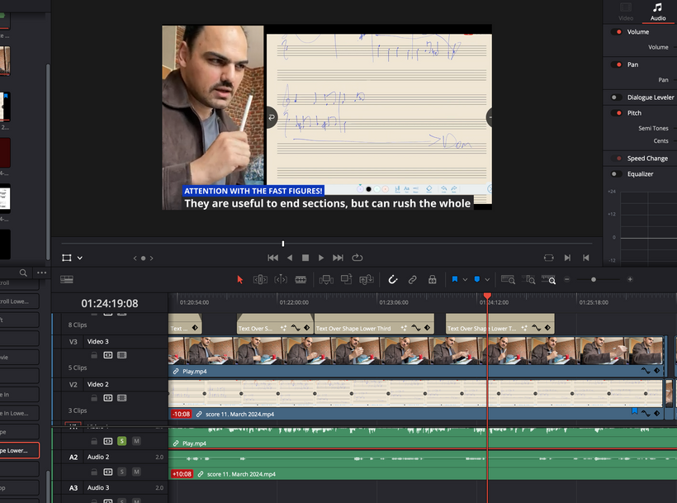This screenshot has width=677, height=503.
Task: Select the Audio inspector tab
Action: coord(657,12)
